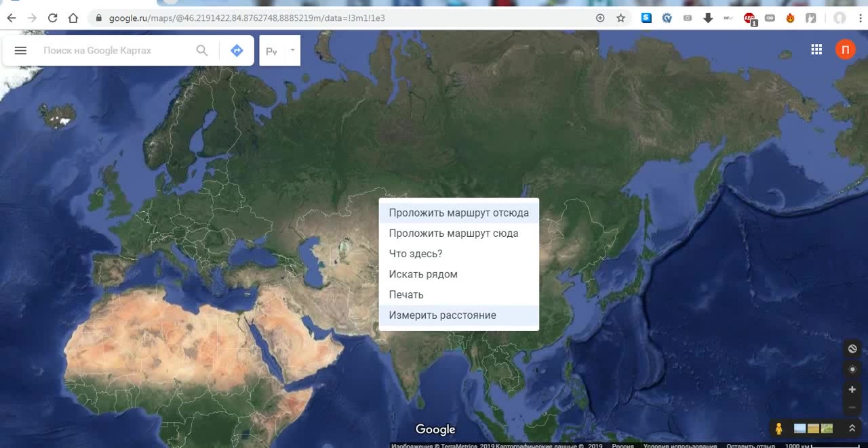Click the first imagery thumbnail near Pegman
The image size is (868, 448).
tap(800, 428)
